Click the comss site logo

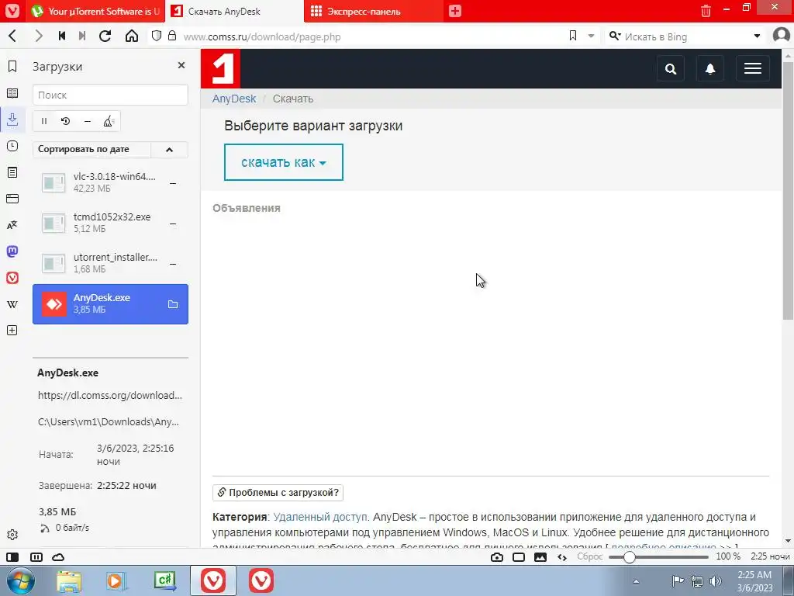click(x=220, y=68)
